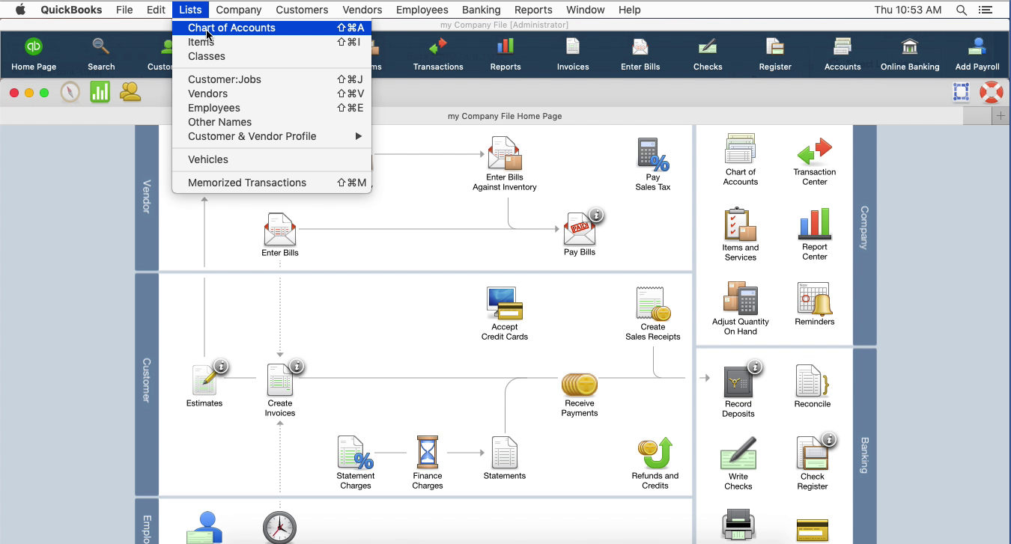1011x544 pixels.
Task: Click info badge on Pay Bills
Action: [x=597, y=216]
